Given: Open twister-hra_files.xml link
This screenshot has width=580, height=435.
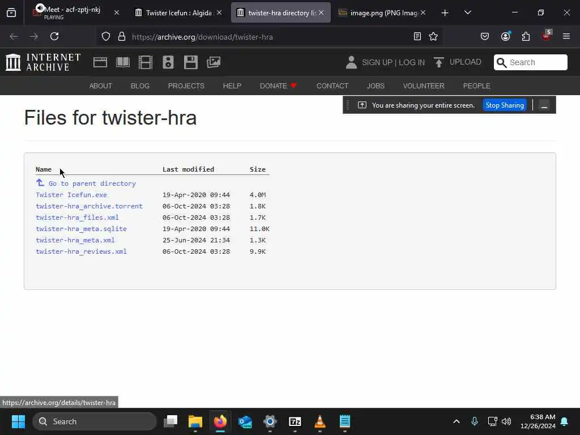Looking at the screenshot, I should [77, 217].
